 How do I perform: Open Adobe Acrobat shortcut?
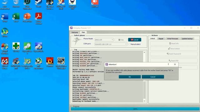click(x=38, y=19)
